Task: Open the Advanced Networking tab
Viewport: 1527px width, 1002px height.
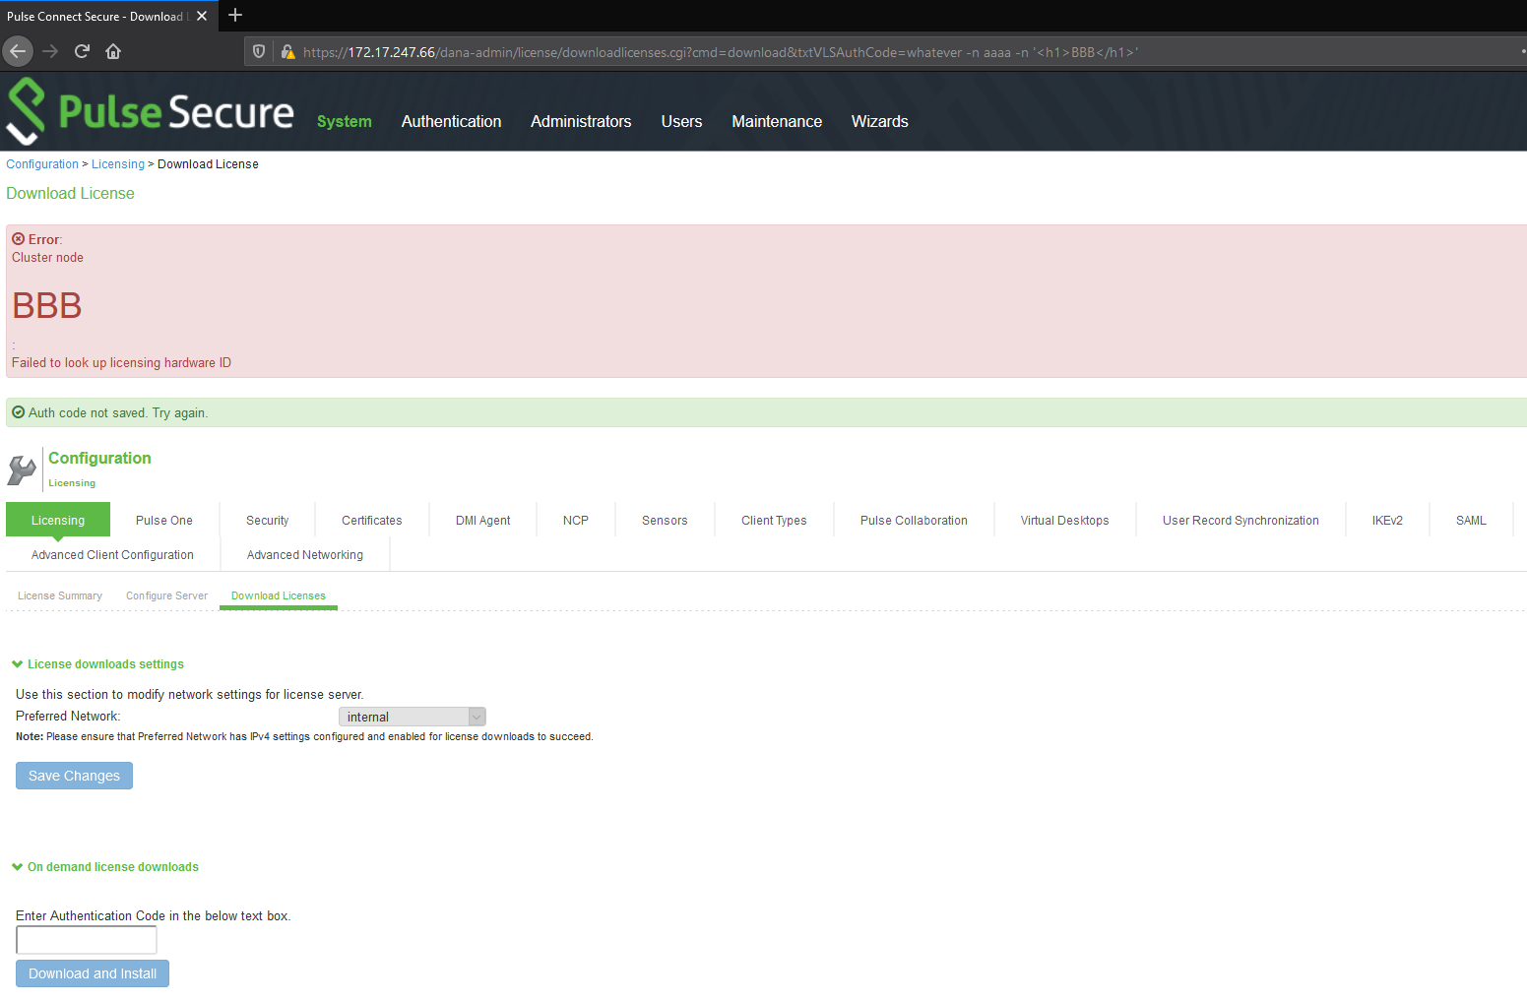Action: point(305,554)
